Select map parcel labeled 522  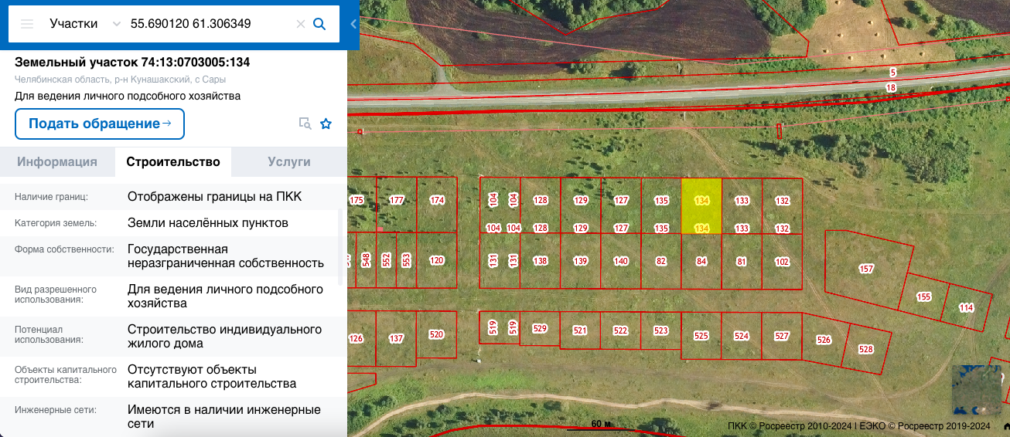(x=620, y=330)
